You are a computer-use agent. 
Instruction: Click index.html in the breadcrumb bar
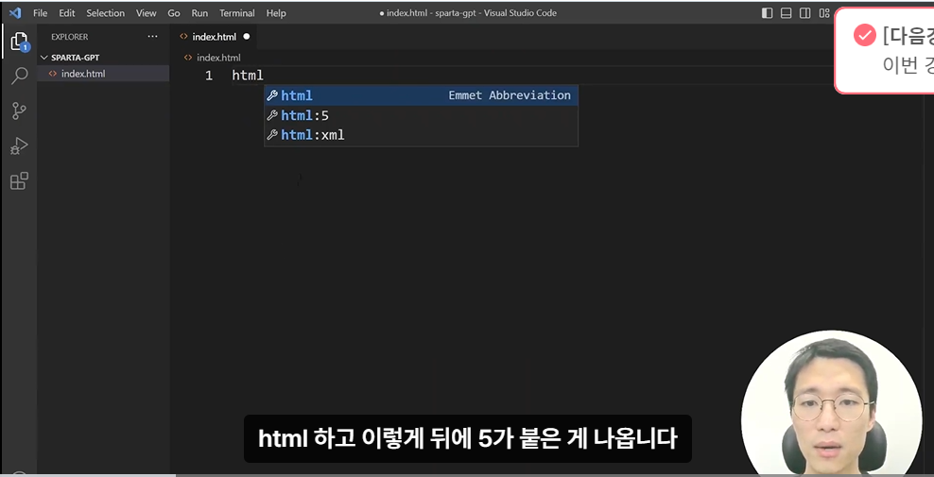218,58
